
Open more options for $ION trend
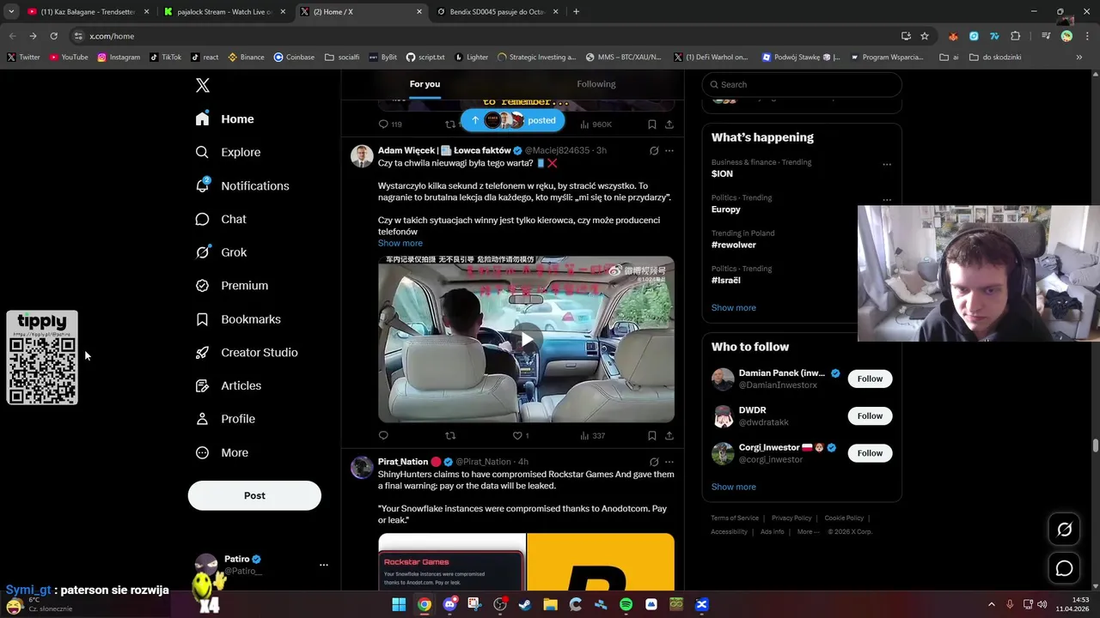pos(887,164)
